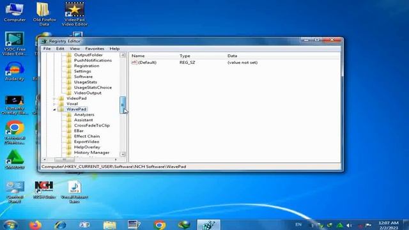Screen dimensions: 409x230
Task: Collapse the WavePad tree node arrow
Action: click(54, 109)
